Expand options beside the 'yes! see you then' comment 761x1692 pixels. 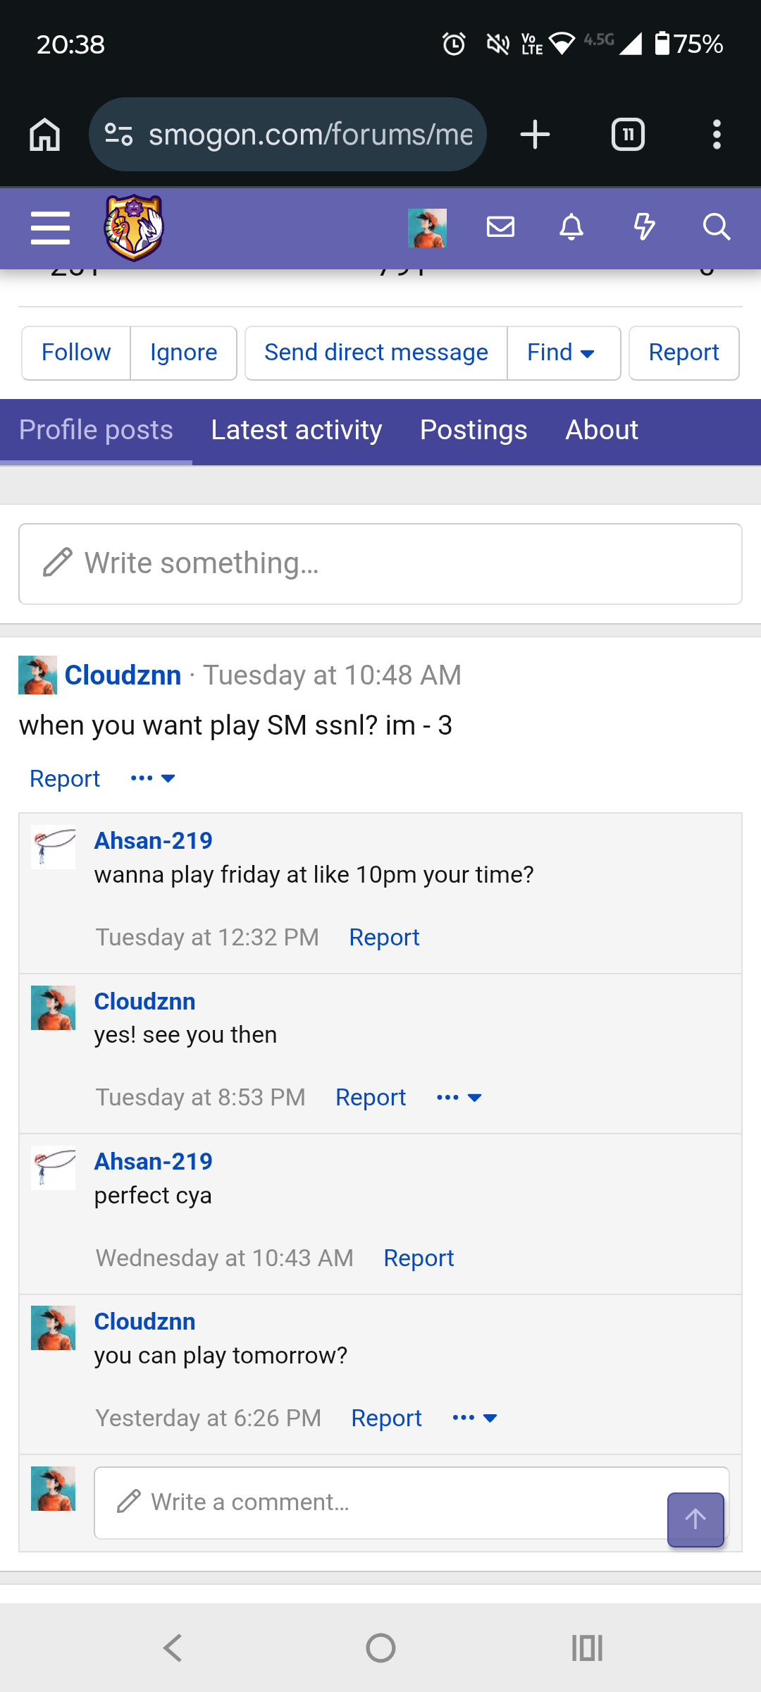tap(458, 1097)
